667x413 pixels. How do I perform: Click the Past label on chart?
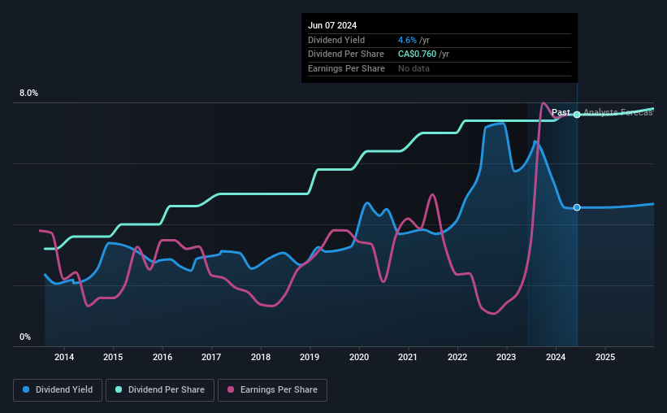tap(561, 112)
